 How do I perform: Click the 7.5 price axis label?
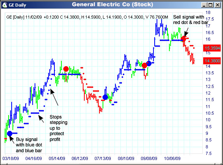209,153
